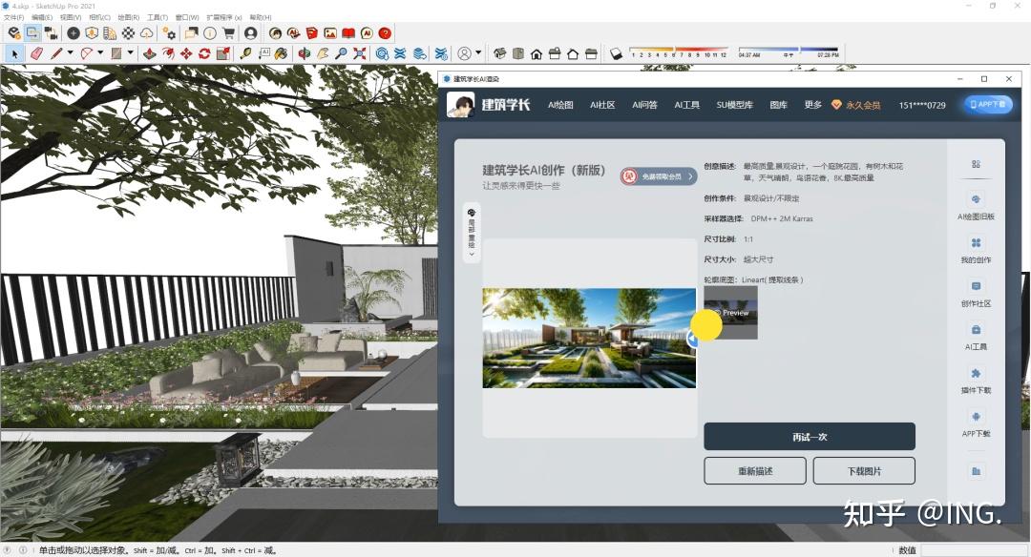Choose the Tape Measure tool

(245, 53)
